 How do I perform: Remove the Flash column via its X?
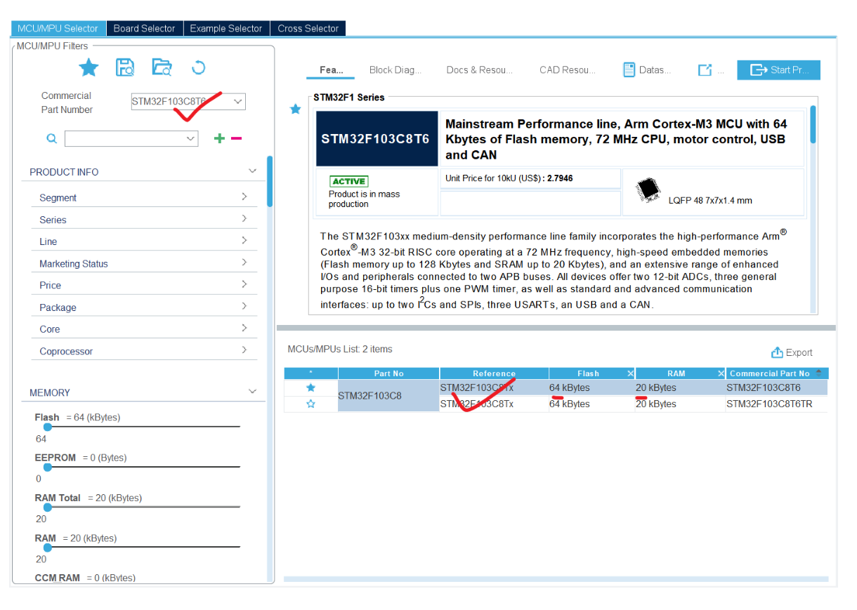tap(630, 373)
